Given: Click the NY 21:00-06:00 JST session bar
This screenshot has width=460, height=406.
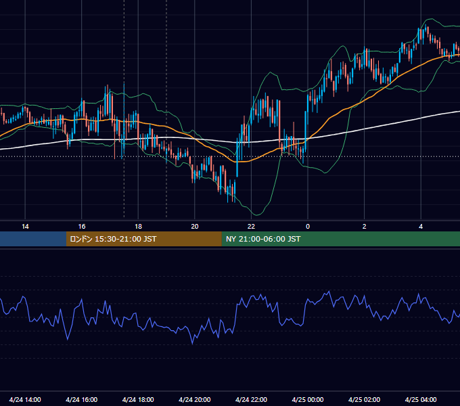Looking at the screenshot, I should pos(340,239).
